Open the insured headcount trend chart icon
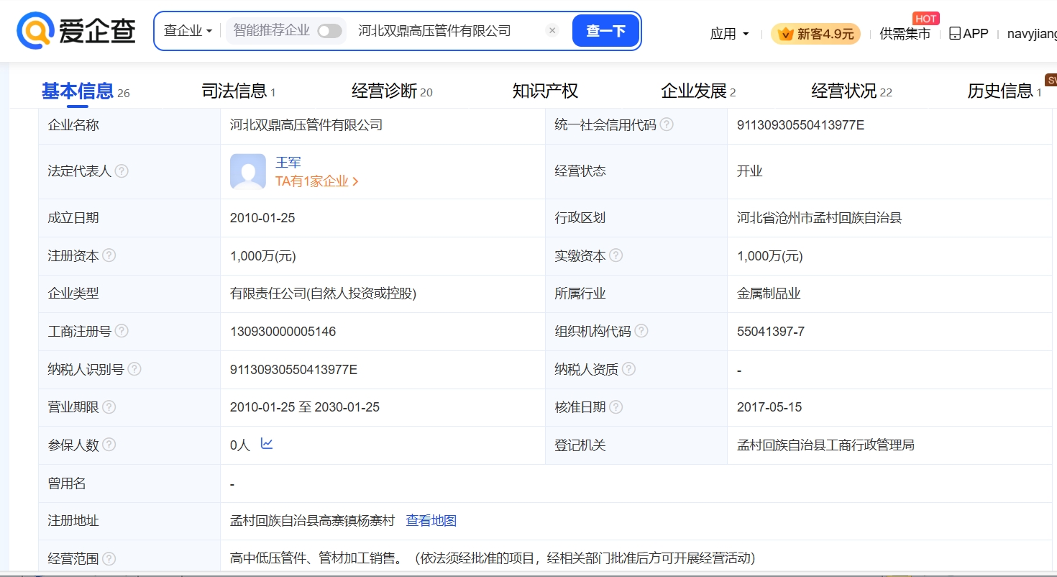 [267, 444]
